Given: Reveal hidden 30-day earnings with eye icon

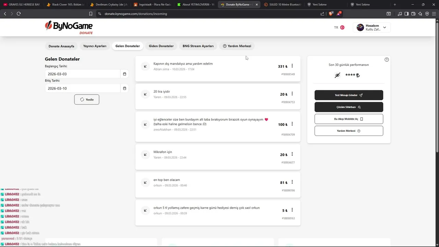Looking at the screenshot, I should coord(337,75).
